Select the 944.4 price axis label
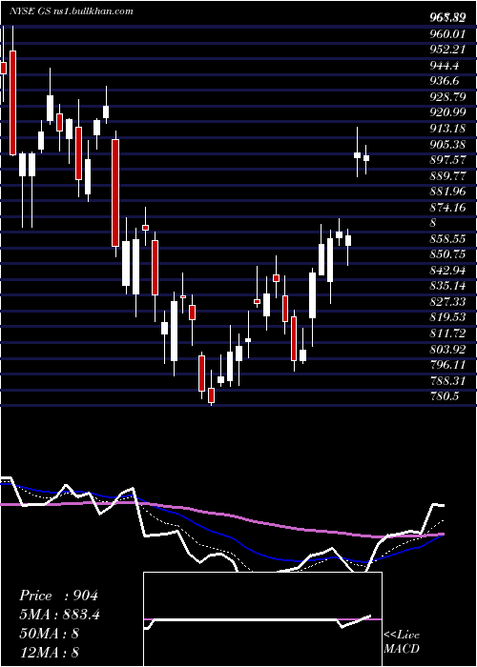The image size is (477, 667). pos(445,66)
